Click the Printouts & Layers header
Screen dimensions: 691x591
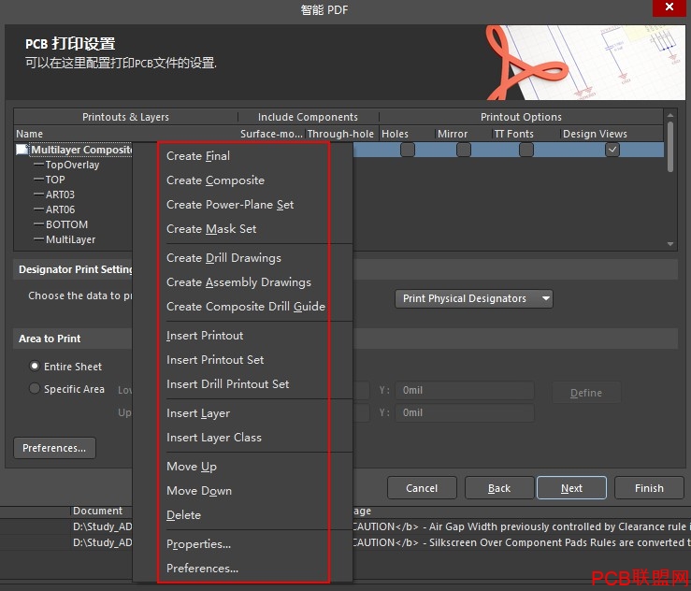[x=125, y=117]
